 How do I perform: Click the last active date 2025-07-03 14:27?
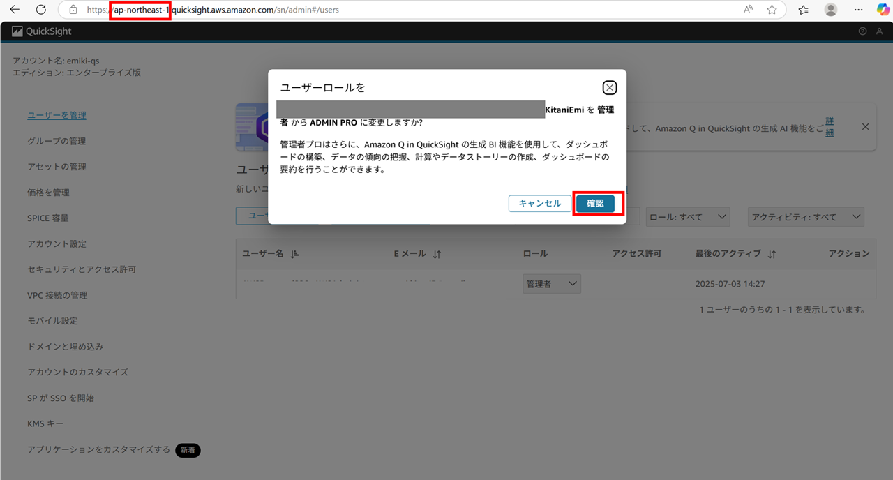coord(730,284)
